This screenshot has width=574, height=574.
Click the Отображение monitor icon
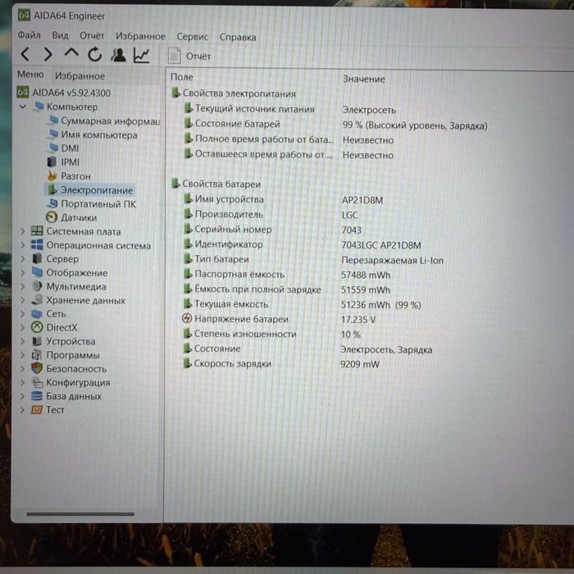tap(37, 272)
